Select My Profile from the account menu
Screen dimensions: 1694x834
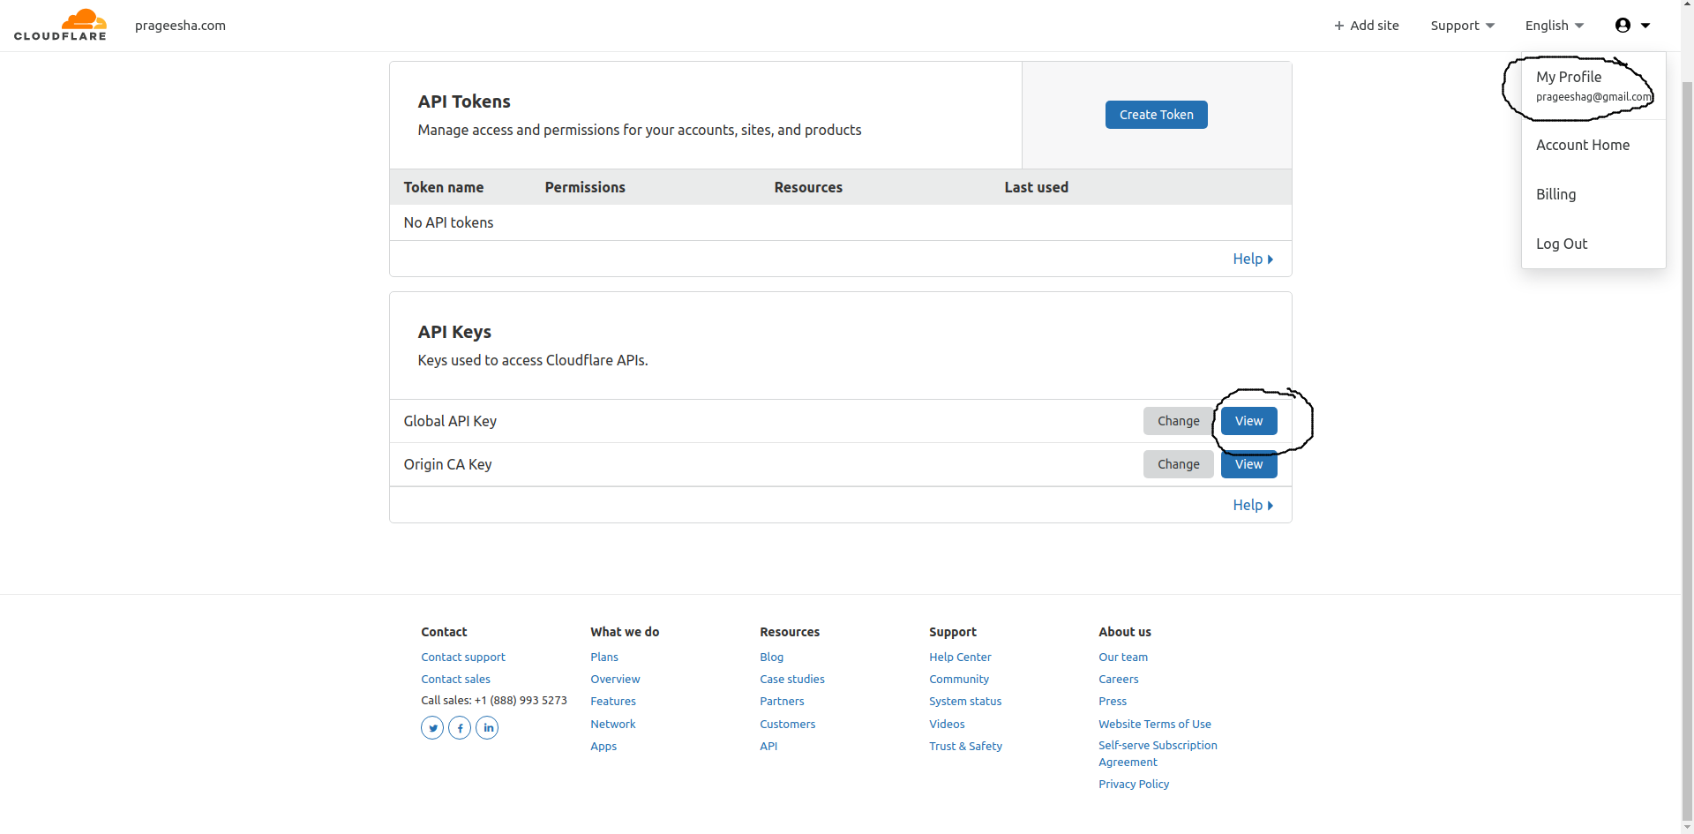click(1569, 77)
